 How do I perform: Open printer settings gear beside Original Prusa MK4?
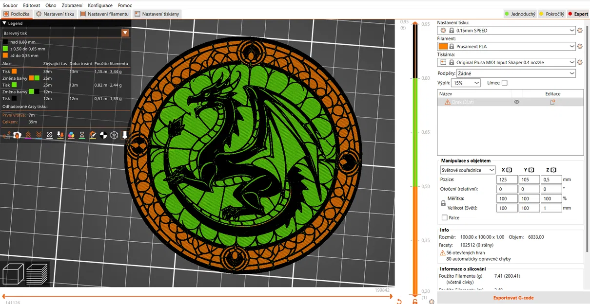(580, 62)
